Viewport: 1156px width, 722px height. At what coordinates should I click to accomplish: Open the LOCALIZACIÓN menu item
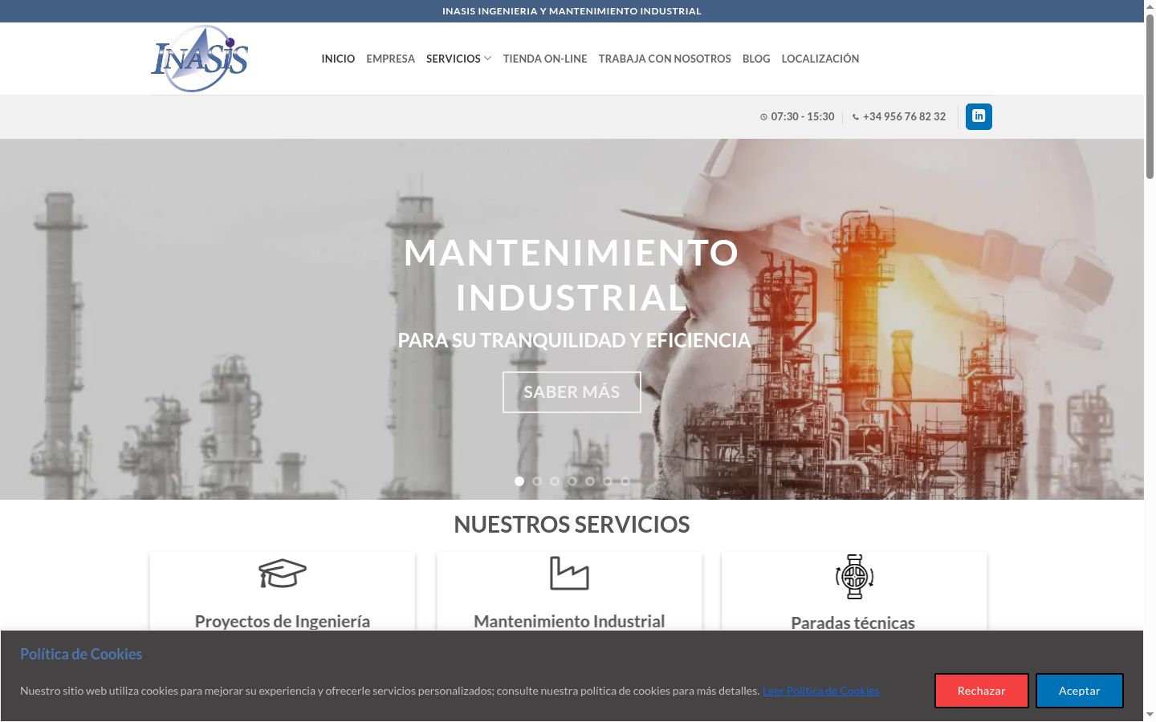820,59
